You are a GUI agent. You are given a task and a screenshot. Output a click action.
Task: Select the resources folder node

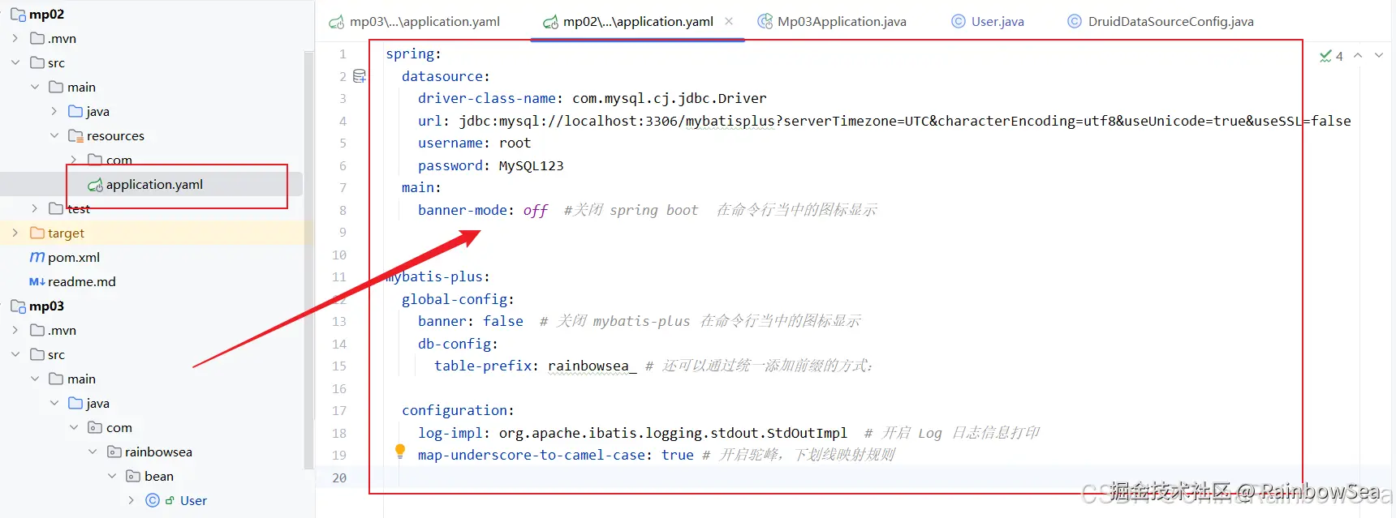[115, 136]
